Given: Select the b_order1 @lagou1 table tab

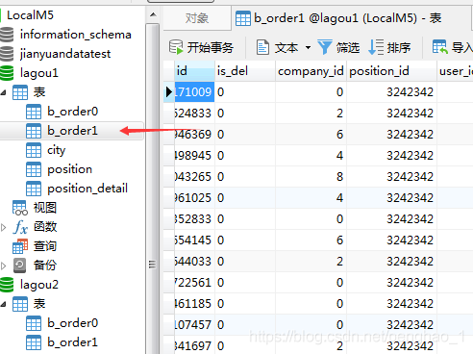Looking at the screenshot, I should (x=348, y=18).
